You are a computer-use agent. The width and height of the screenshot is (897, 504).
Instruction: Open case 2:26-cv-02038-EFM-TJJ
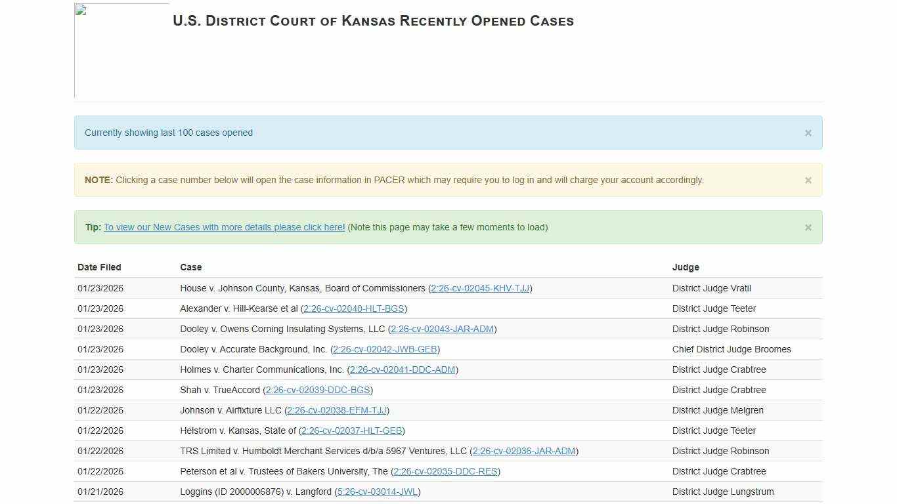point(336,410)
